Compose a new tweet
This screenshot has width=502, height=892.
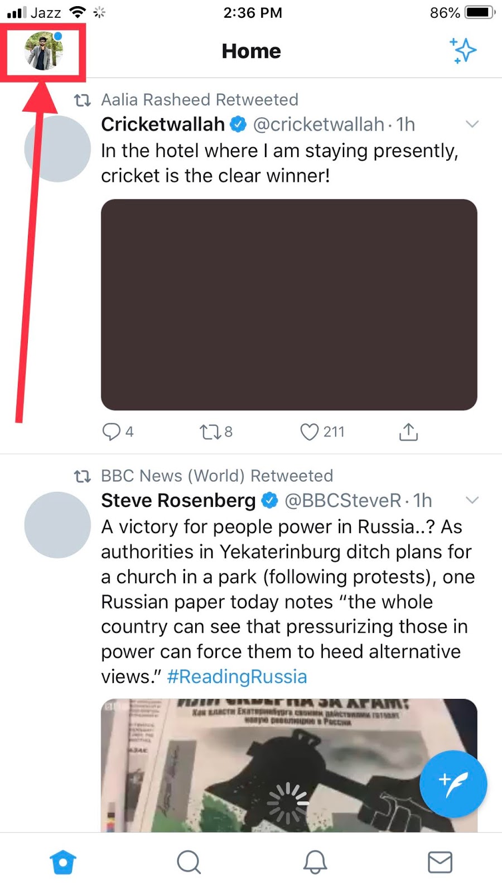[x=453, y=784]
